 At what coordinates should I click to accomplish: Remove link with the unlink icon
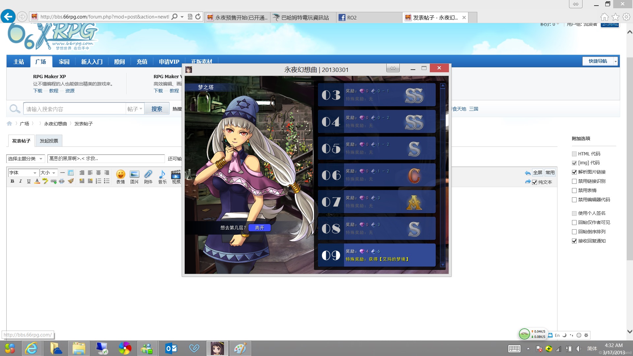coord(62,181)
